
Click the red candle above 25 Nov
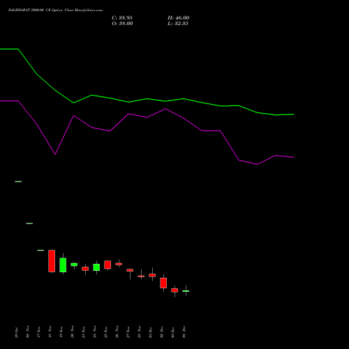[x=107, y=265]
